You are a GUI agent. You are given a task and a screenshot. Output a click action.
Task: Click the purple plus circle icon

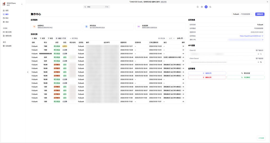206,7
